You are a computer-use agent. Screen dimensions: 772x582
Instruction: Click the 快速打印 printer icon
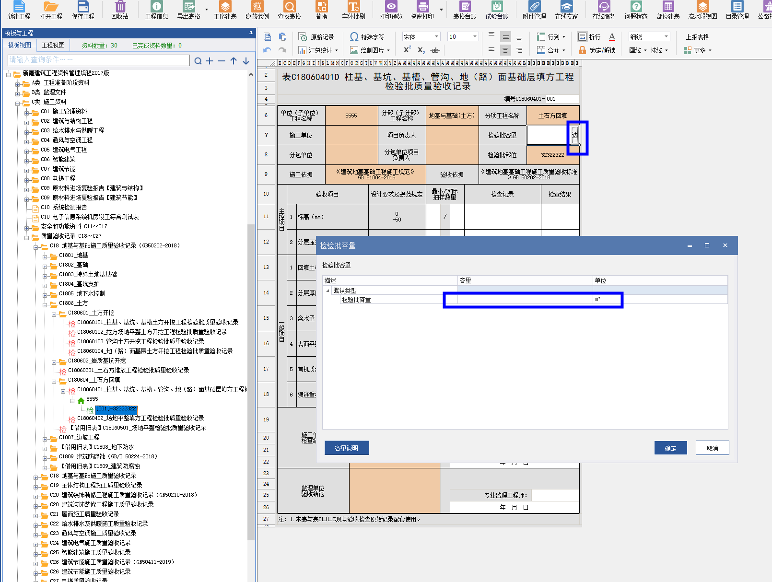422,10
